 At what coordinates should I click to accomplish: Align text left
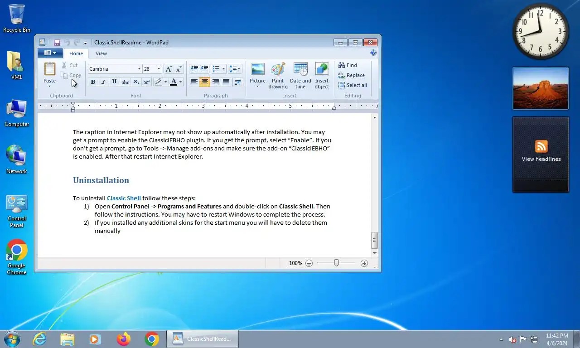click(194, 82)
